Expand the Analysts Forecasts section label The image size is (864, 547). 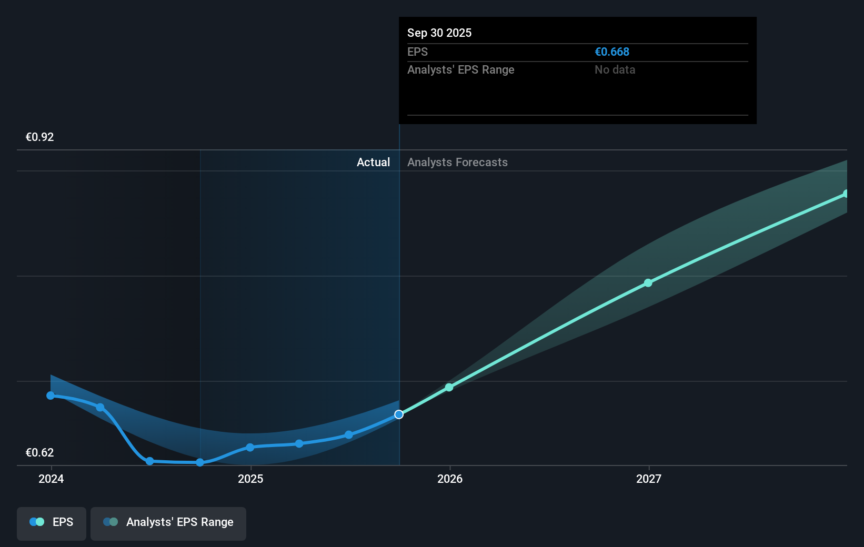pyautogui.click(x=457, y=162)
